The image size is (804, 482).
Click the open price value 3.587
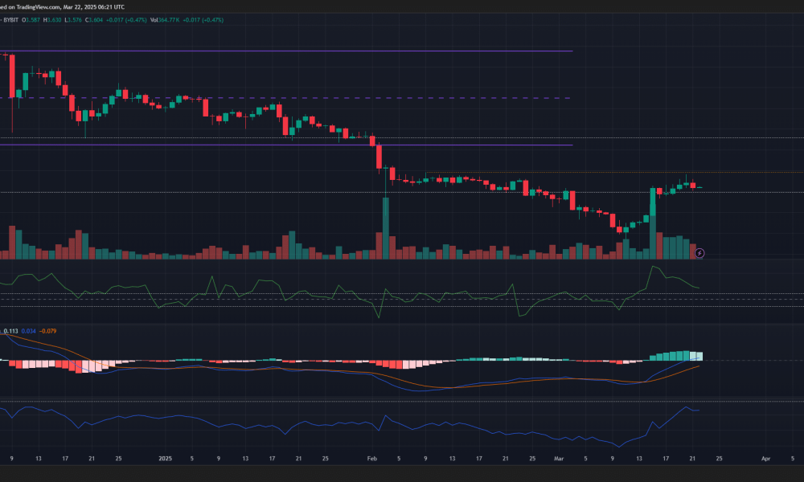pyautogui.click(x=33, y=20)
